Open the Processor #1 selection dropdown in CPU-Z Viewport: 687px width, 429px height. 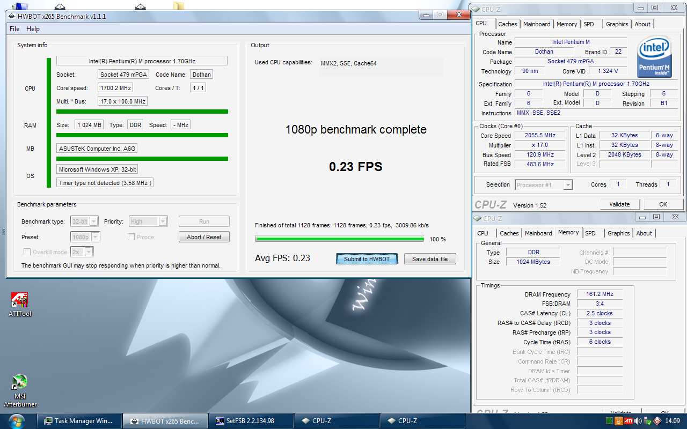pyautogui.click(x=544, y=185)
